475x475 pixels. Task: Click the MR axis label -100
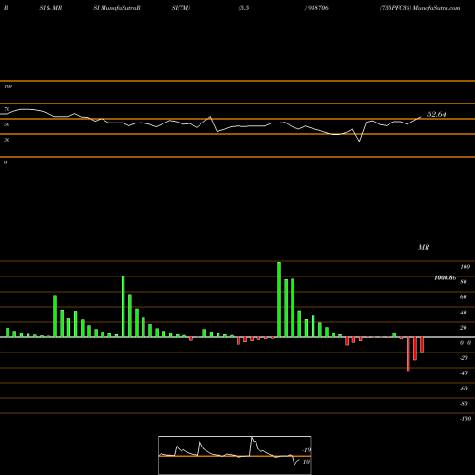pyautogui.click(x=465, y=419)
